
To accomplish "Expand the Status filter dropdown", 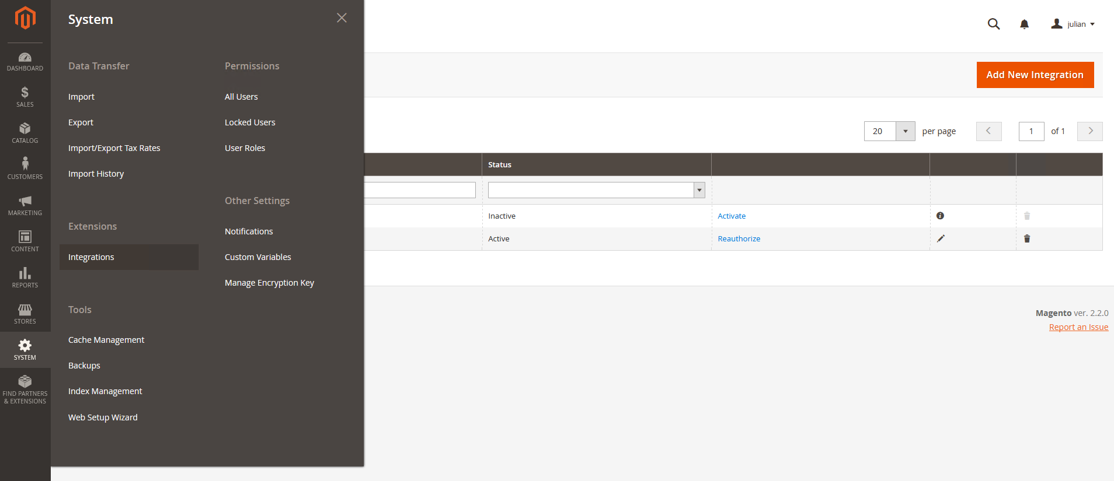I will point(699,190).
